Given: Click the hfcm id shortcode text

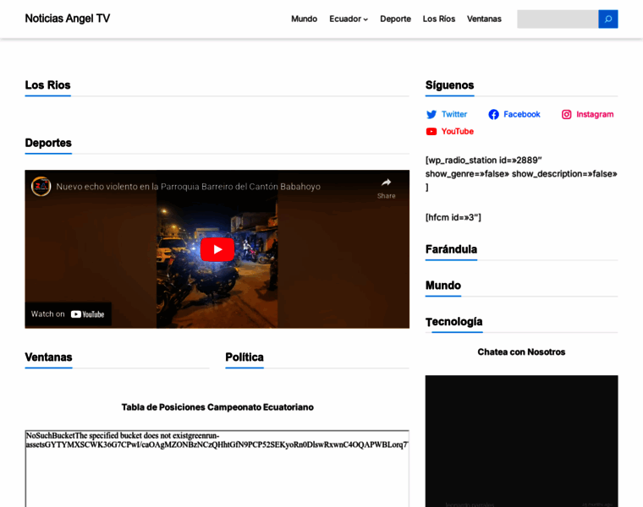Looking at the screenshot, I should (x=453, y=217).
